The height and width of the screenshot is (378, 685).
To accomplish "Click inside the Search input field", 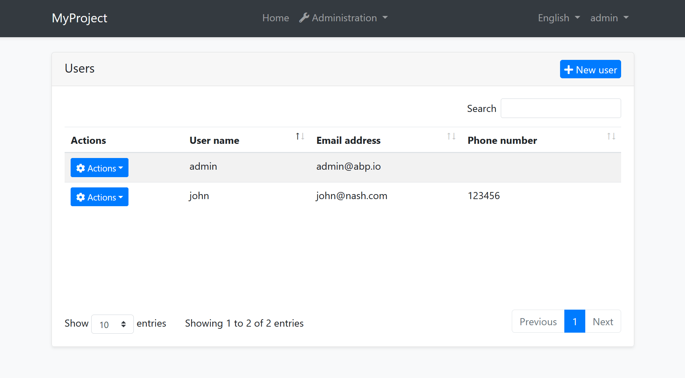I will pos(560,108).
